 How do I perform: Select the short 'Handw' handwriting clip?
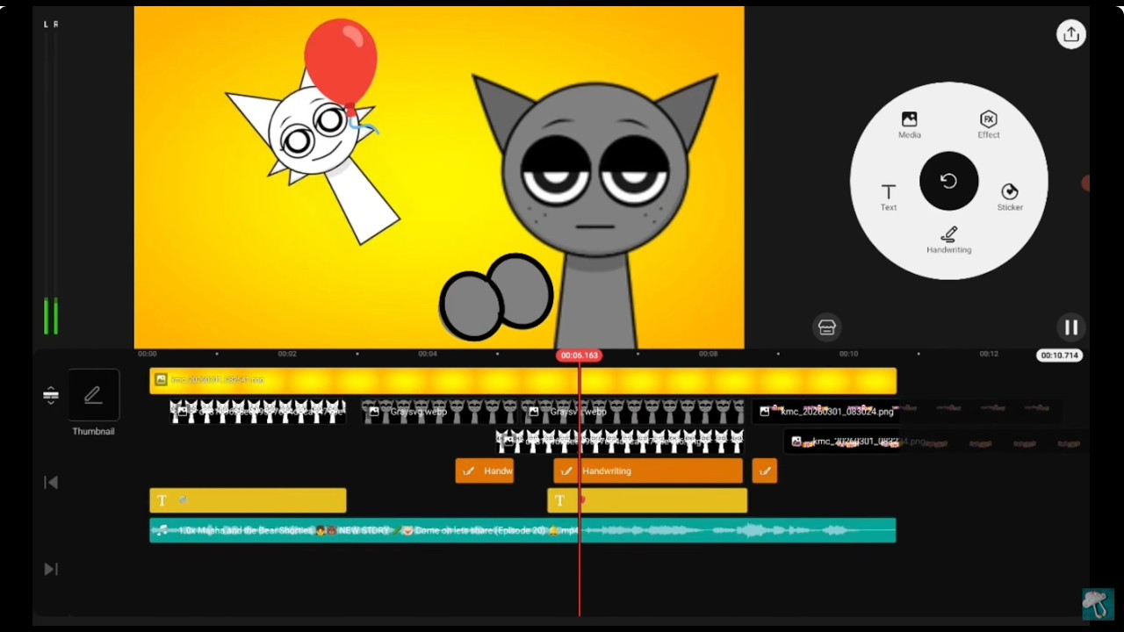click(484, 471)
